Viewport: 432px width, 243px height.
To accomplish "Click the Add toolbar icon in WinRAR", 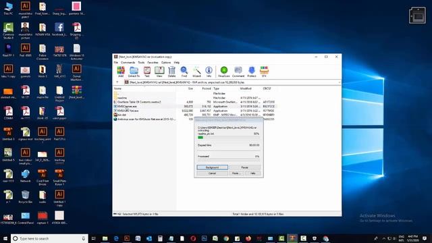I will [x=121, y=72].
